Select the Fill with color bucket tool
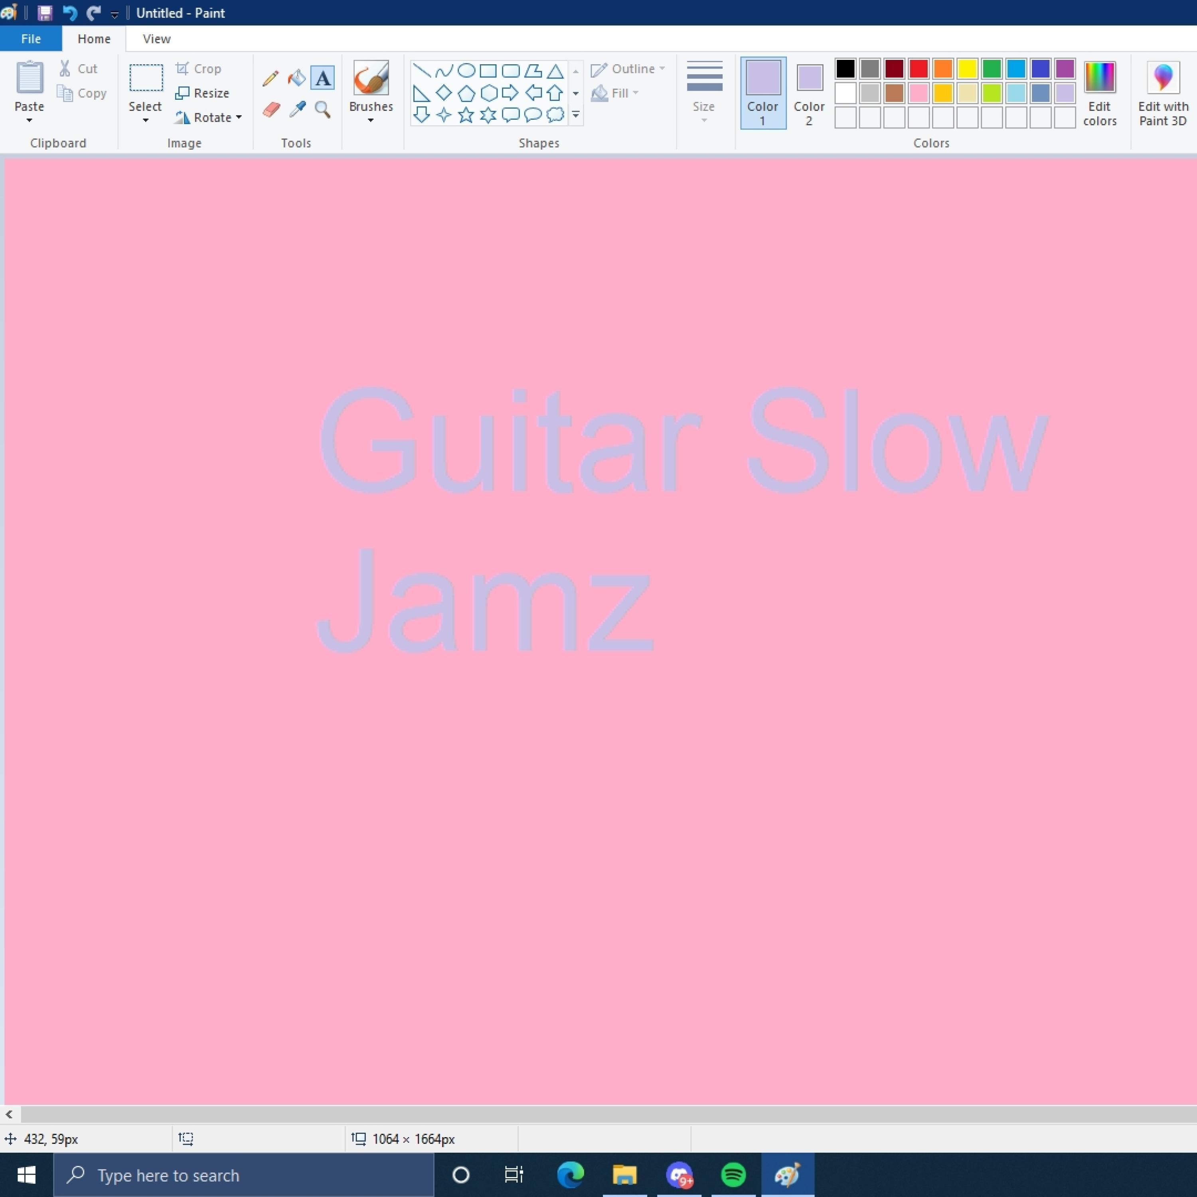The width and height of the screenshot is (1197, 1197). (297, 78)
